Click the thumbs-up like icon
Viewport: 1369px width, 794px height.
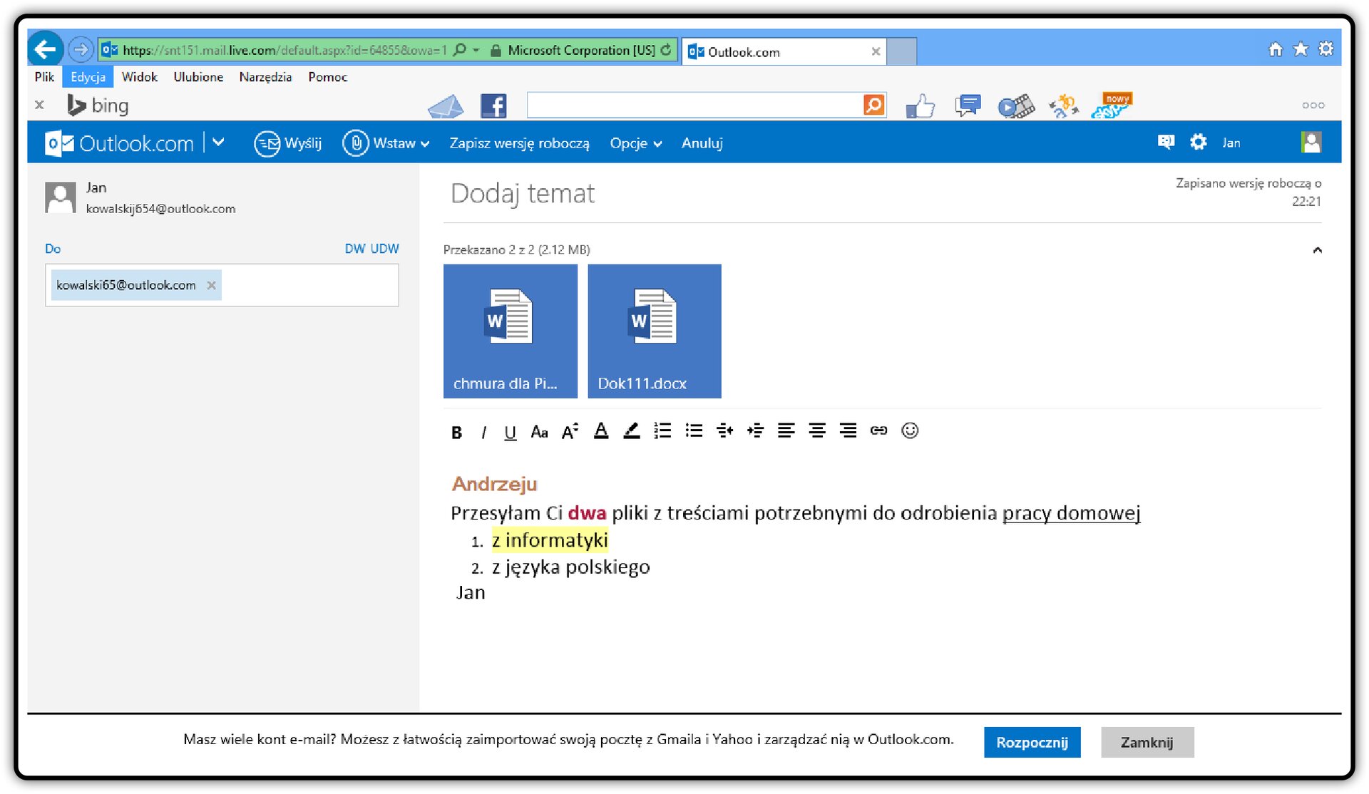point(921,106)
